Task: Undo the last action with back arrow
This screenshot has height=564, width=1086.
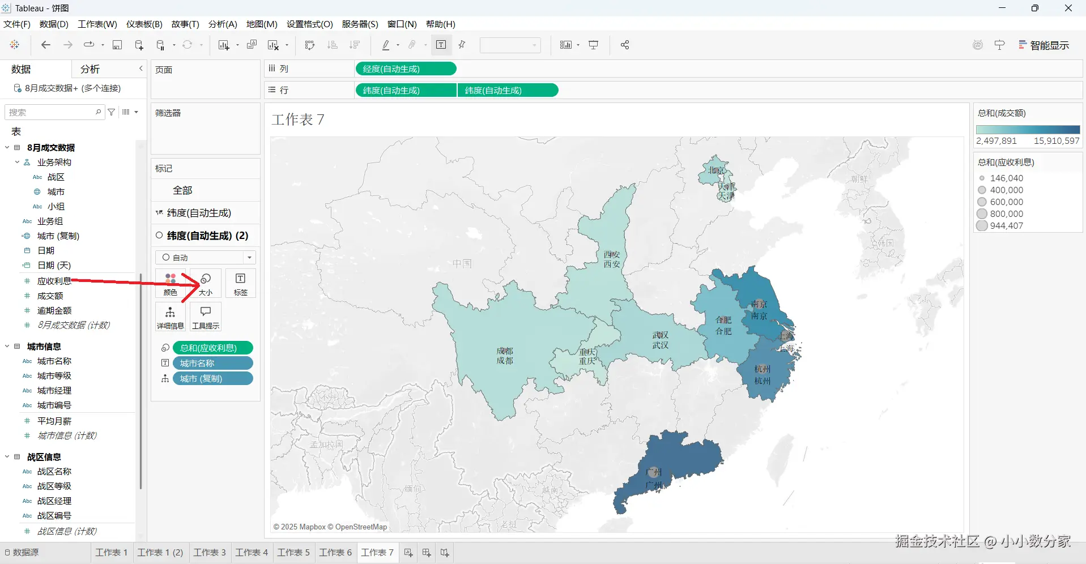Action: point(46,45)
